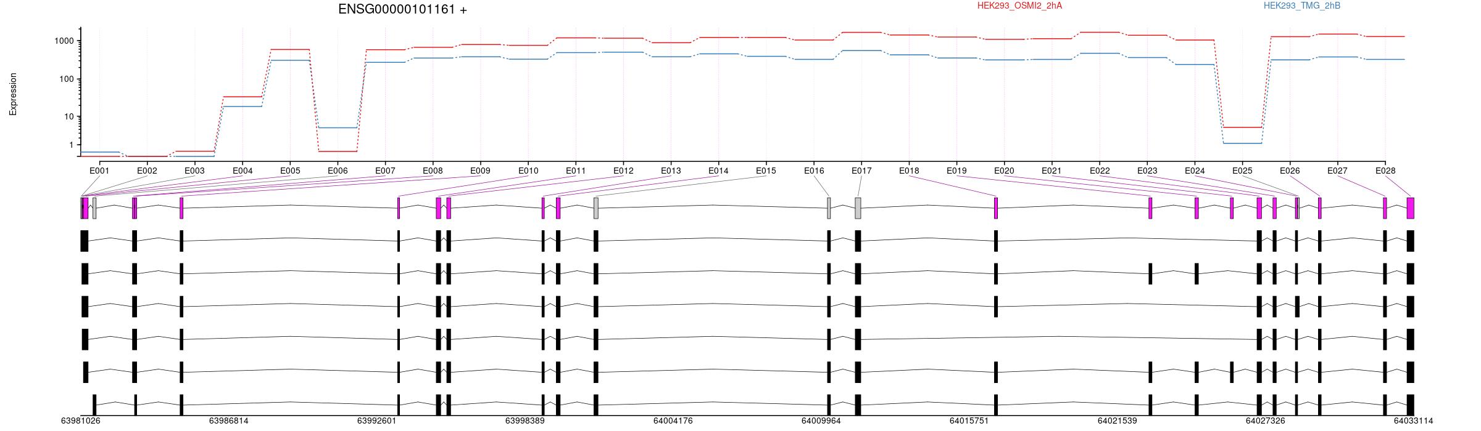
Task: Select the HEK293_OSMI2_2hA legend label
Action: 1020,6
